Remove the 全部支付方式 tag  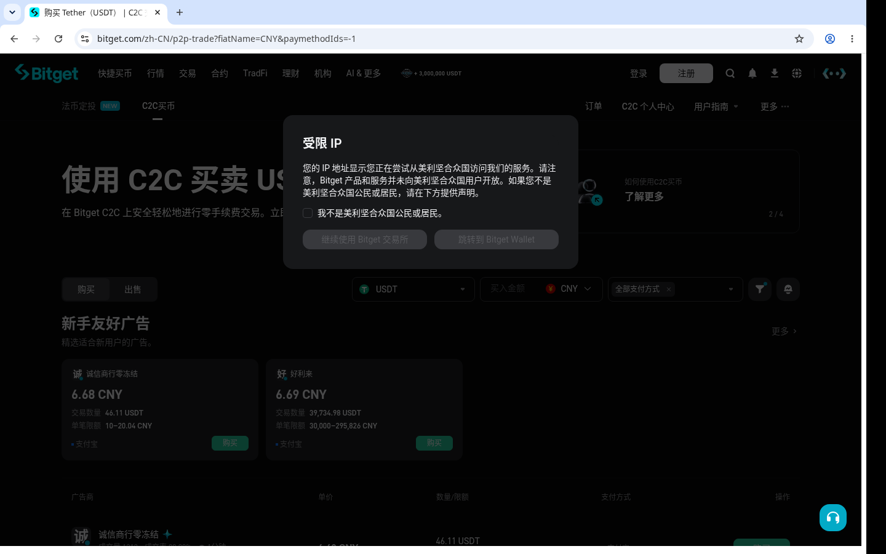669,289
